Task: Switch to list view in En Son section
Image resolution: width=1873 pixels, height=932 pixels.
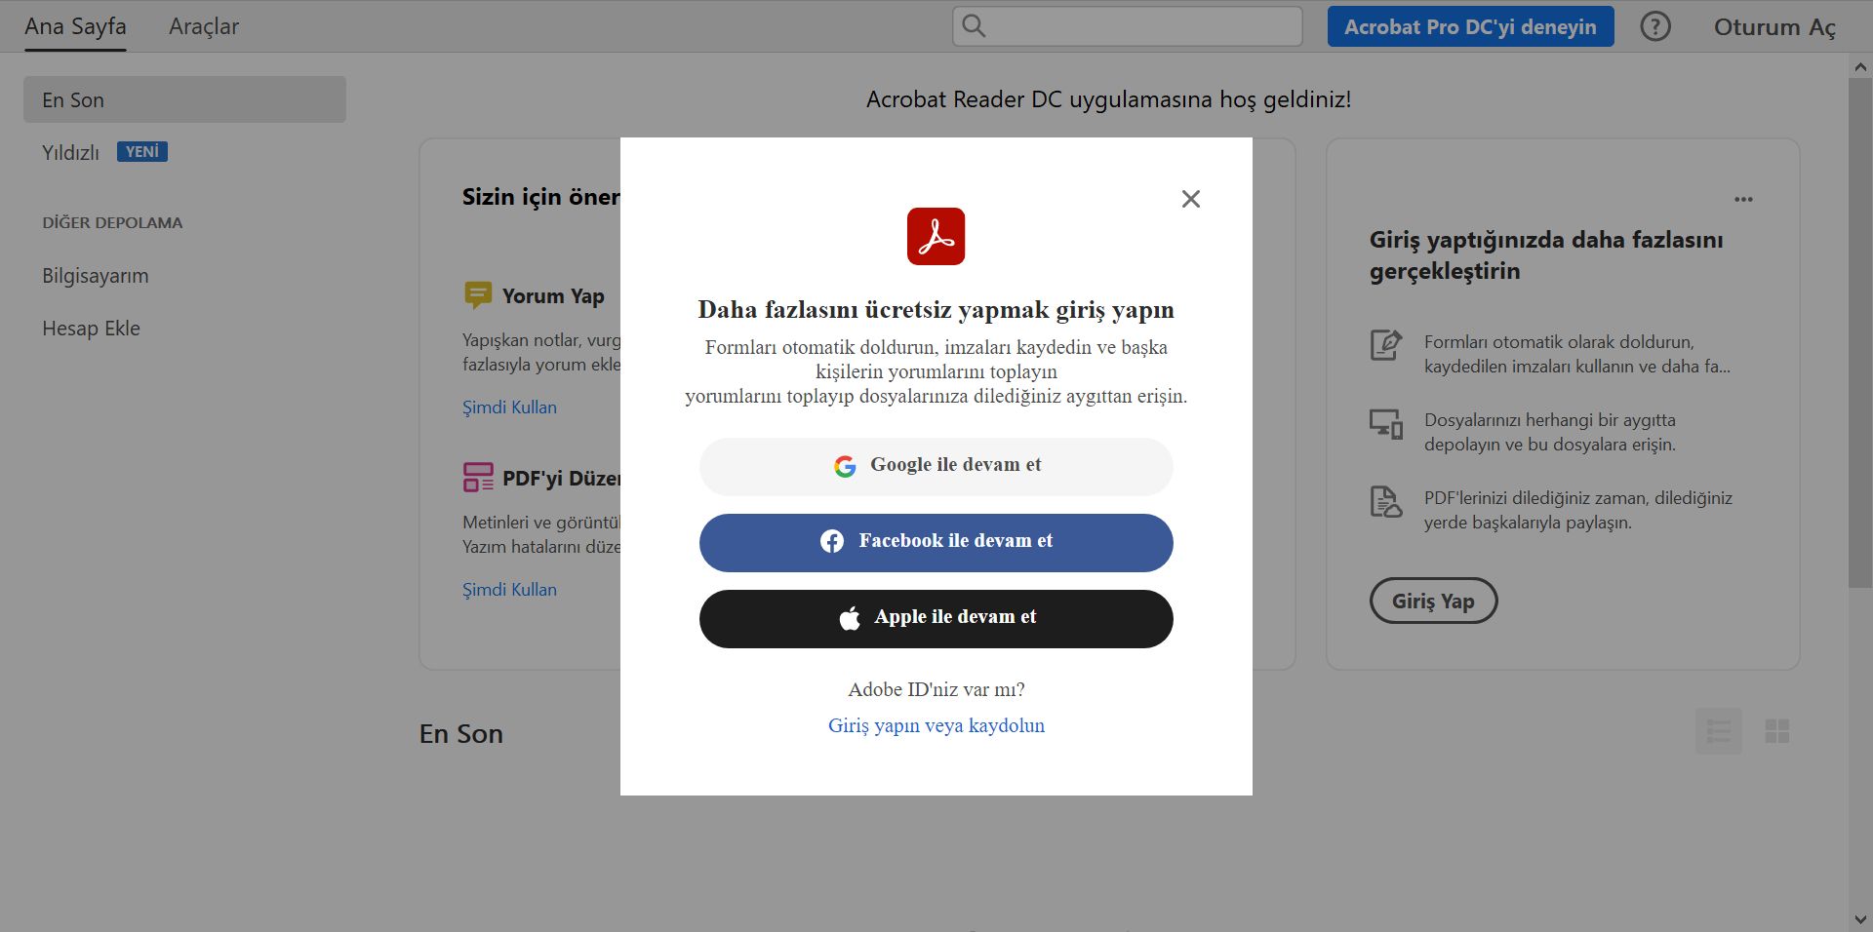Action: coord(1719,731)
